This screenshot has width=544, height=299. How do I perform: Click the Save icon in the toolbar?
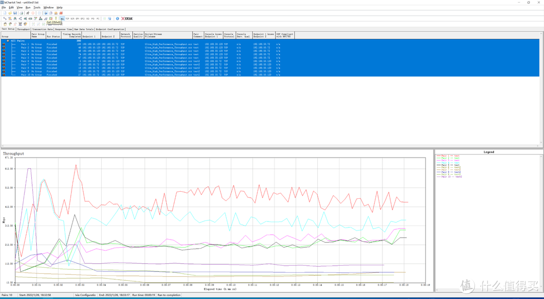(x=15, y=13)
